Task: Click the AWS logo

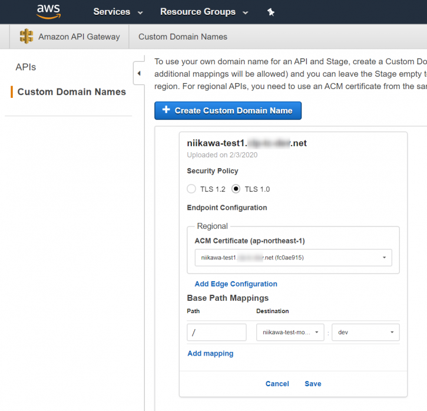Action: (48, 12)
